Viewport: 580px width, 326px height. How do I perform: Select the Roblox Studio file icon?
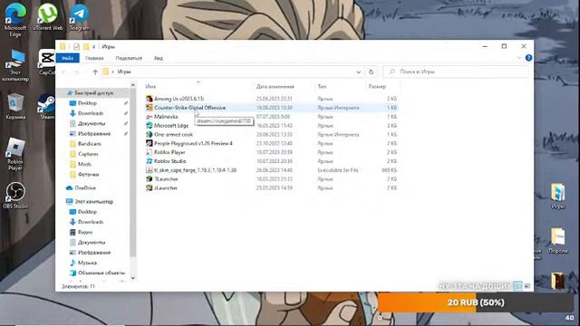point(149,161)
